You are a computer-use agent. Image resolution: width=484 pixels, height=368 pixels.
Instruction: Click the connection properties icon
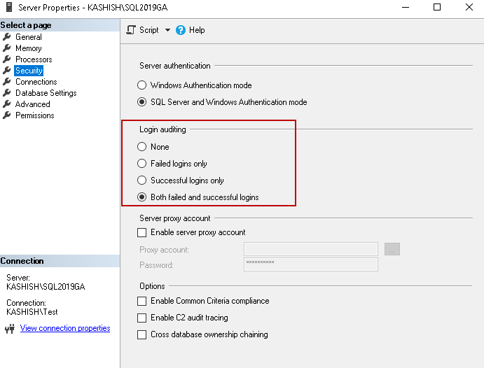tap(10, 329)
